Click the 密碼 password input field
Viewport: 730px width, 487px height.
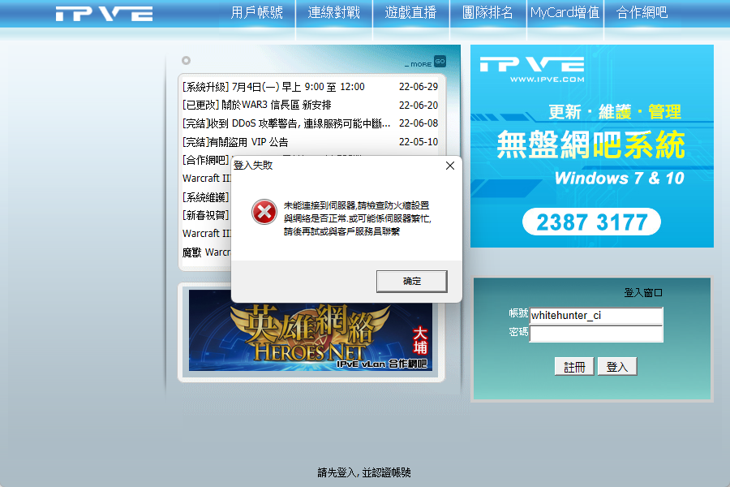(596, 334)
